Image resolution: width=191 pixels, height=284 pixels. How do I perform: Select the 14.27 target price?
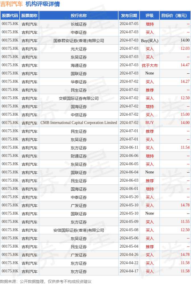[x=185, y=82]
